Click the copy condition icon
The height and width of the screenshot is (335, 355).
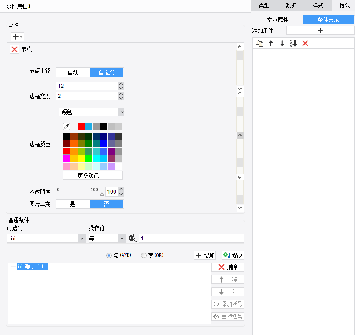[x=259, y=43]
